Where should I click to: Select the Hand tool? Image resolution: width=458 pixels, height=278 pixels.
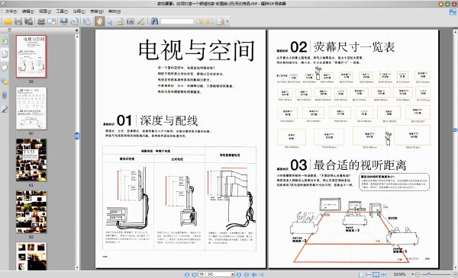pos(99,21)
